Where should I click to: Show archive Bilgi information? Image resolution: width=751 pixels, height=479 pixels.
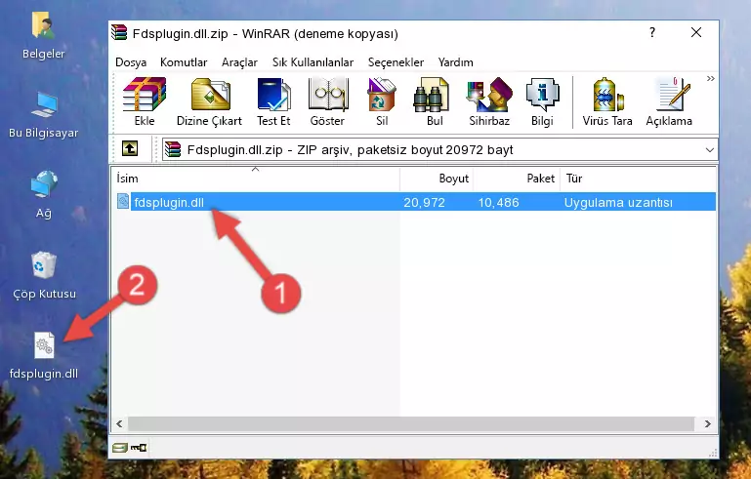(542, 101)
